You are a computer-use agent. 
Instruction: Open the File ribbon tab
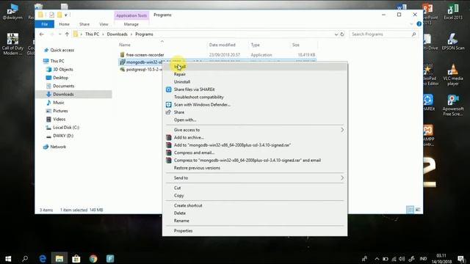coord(45,24)
